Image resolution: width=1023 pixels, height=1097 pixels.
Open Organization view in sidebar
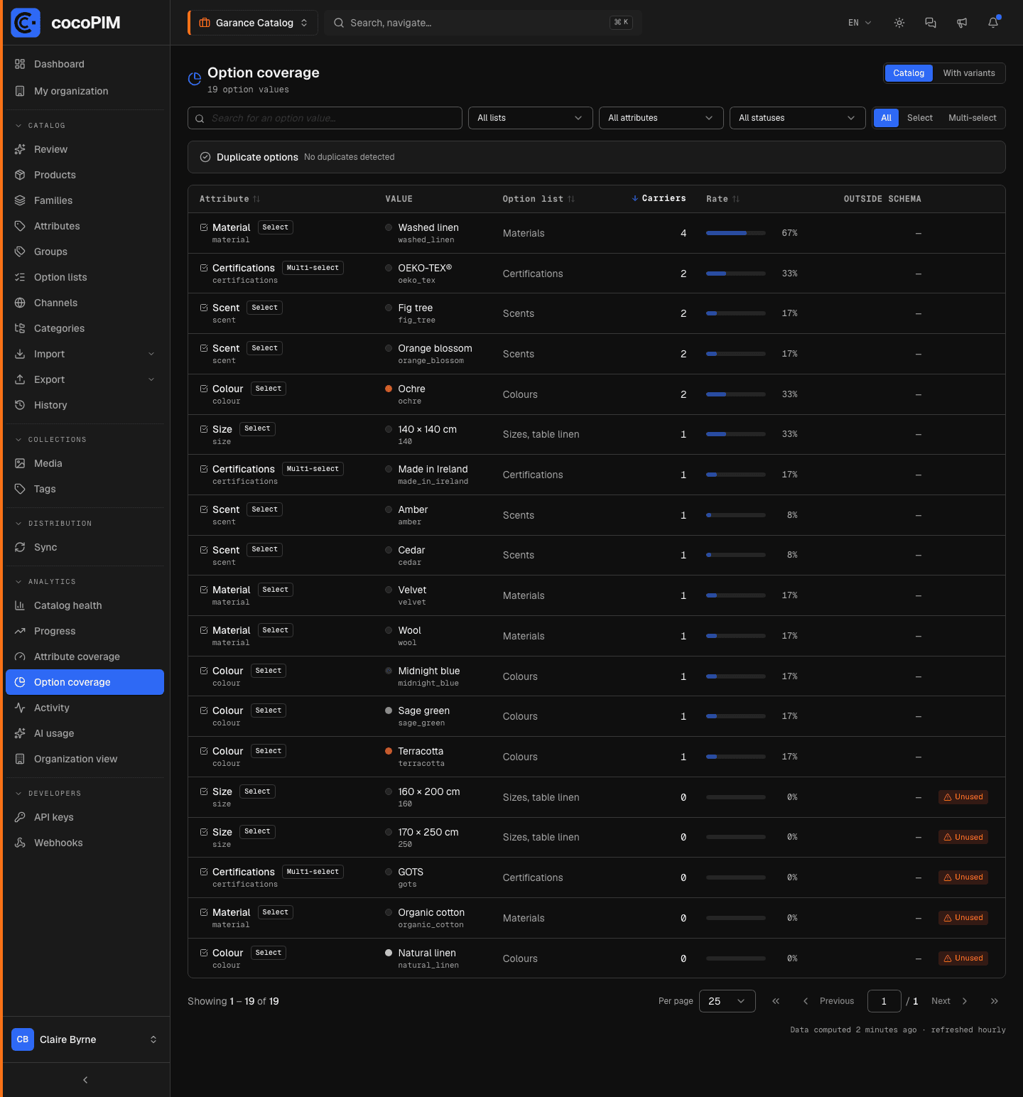85,759
